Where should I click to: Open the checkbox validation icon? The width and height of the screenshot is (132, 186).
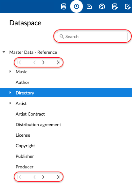tap(89, 6)
